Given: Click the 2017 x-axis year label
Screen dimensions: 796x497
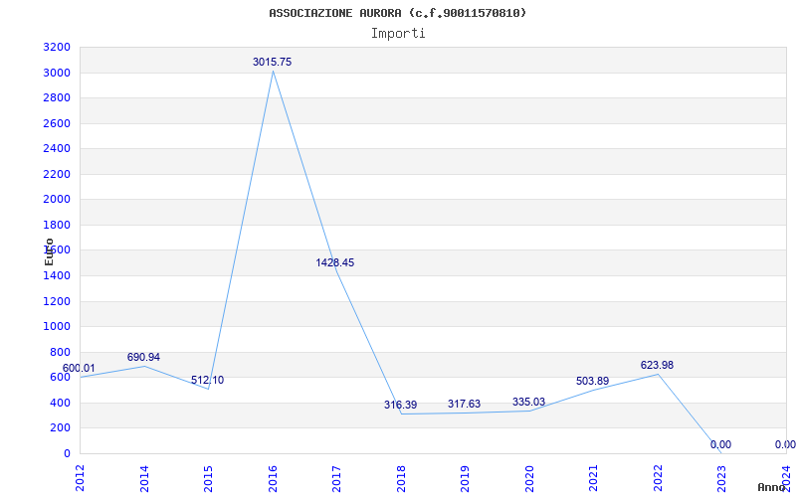Looking at the screenshot, I should pyautogui.click(x=336, y=478).
